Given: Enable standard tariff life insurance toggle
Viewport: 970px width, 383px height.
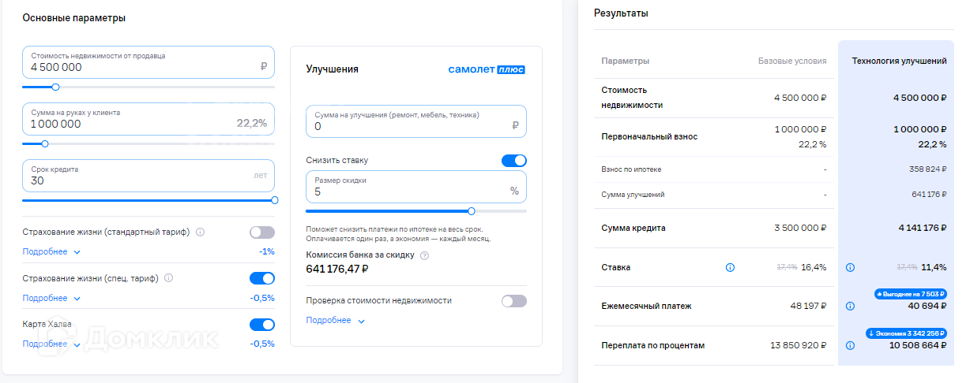Looking at the screenshot, I should (261, 232).
